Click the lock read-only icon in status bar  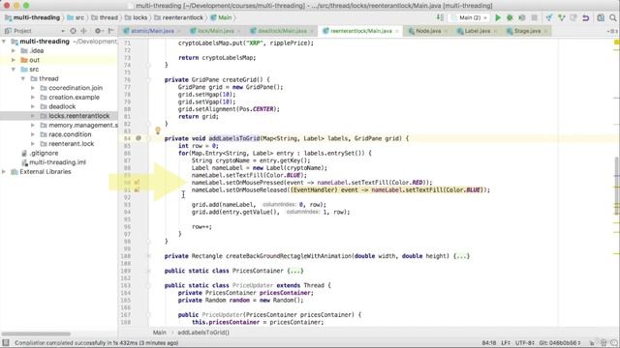click(592, 343)
